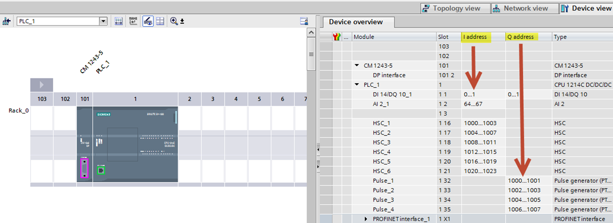Select rack slot header 5
This screenshot has height=223, width=613.
click(259, 99)
